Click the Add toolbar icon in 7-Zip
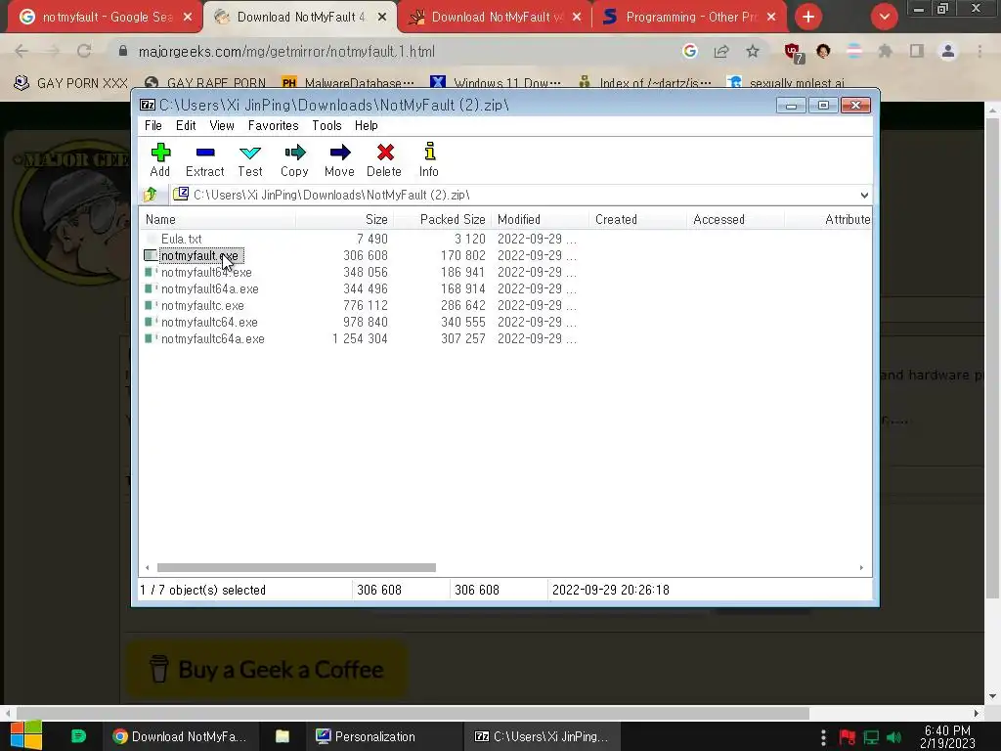 pos(160,159)
